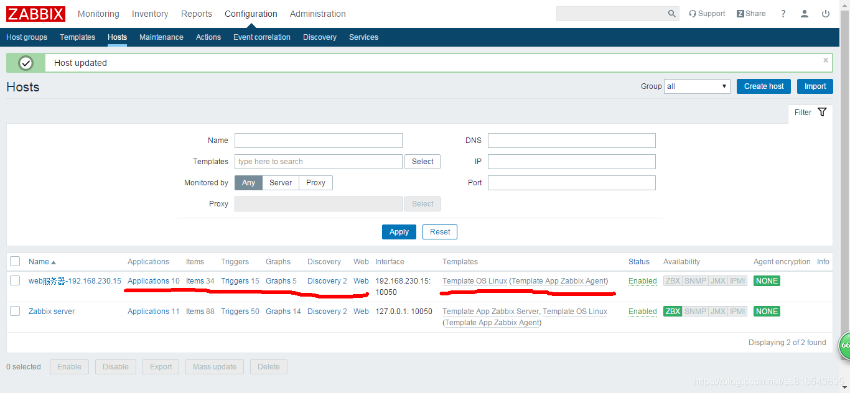Screen dimensions: 850x393
Task: Open Triggers 15 link
Action: (x=235, y=281)
